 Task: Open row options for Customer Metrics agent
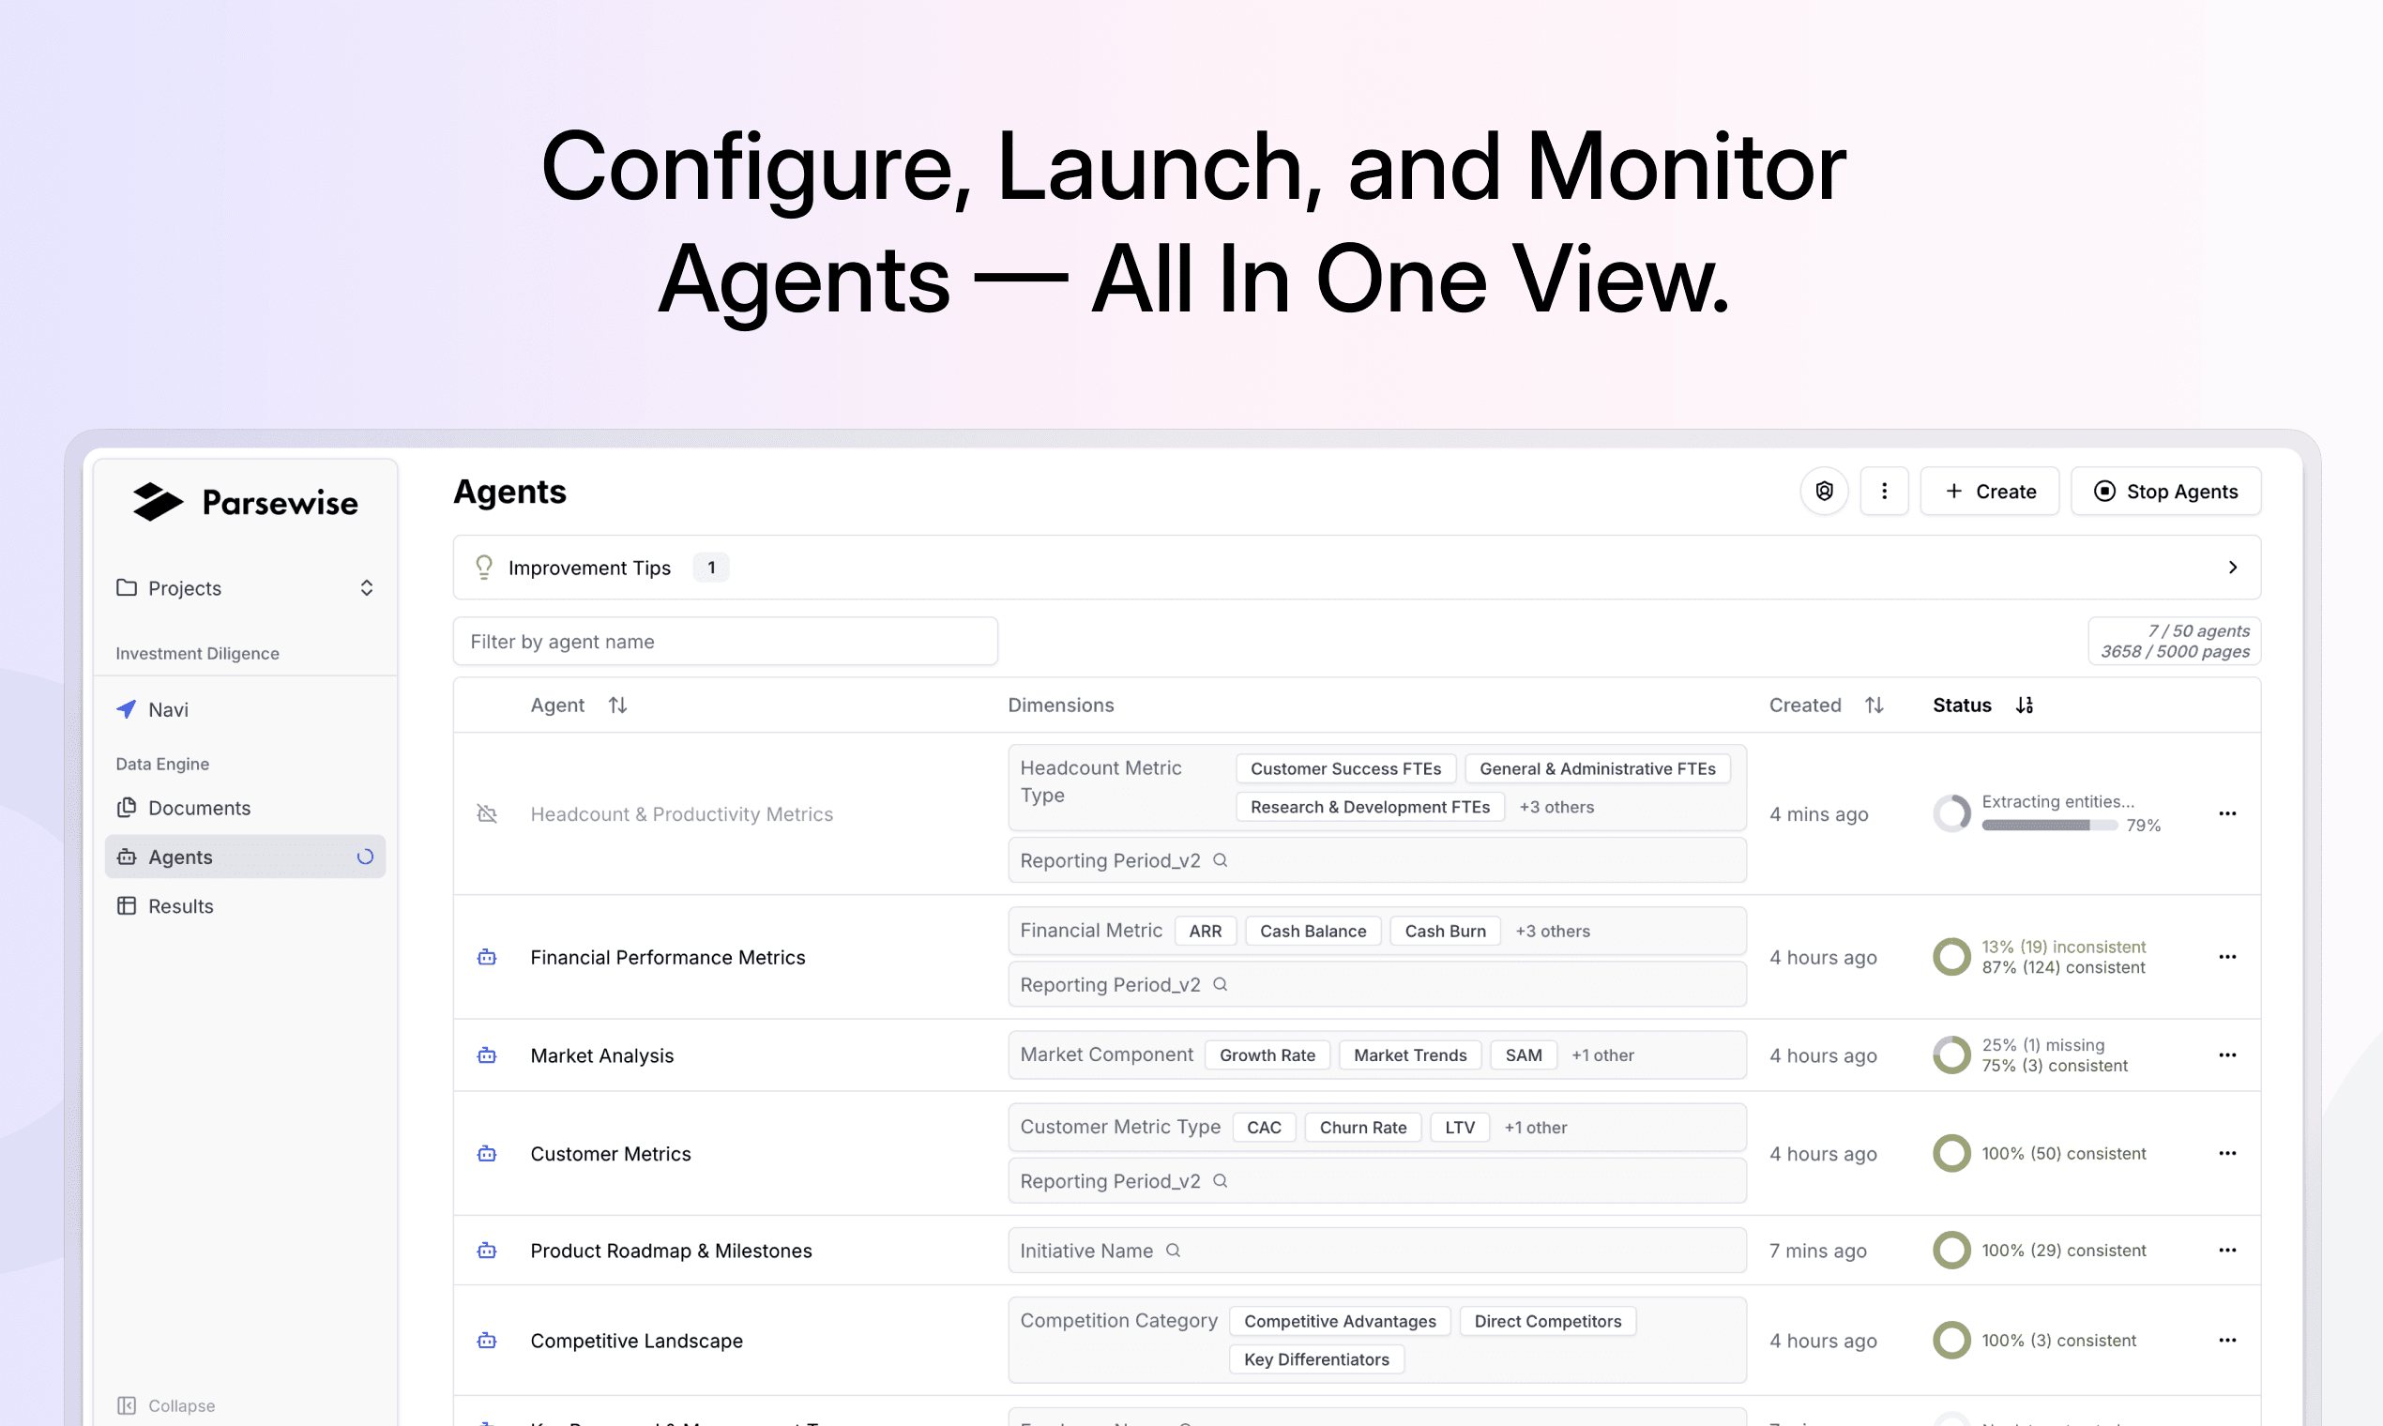(x=2226, y=1153)
